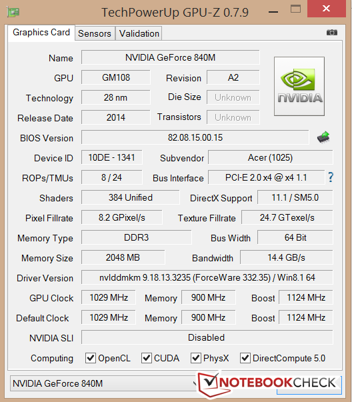Click the Release Date value 2014
The width and height of the screenshot is (352, 402).
[116, 117]
